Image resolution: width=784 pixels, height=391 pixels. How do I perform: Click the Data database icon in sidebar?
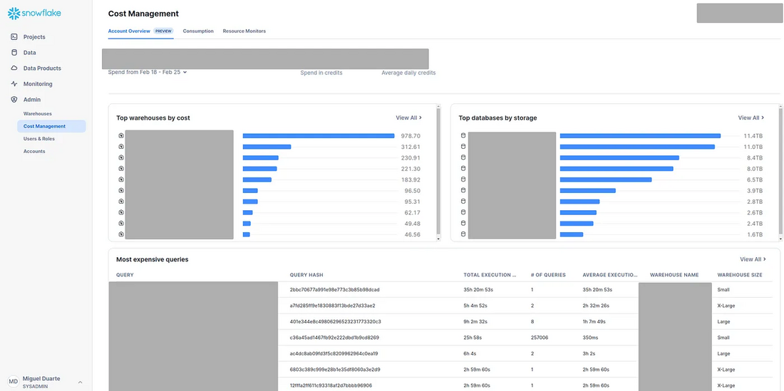point(14,53)
